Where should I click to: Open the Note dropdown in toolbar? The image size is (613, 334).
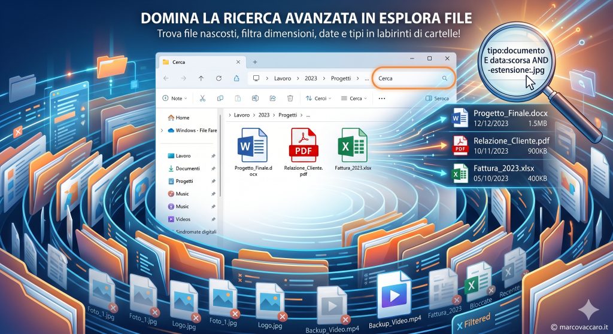(175, 98)
